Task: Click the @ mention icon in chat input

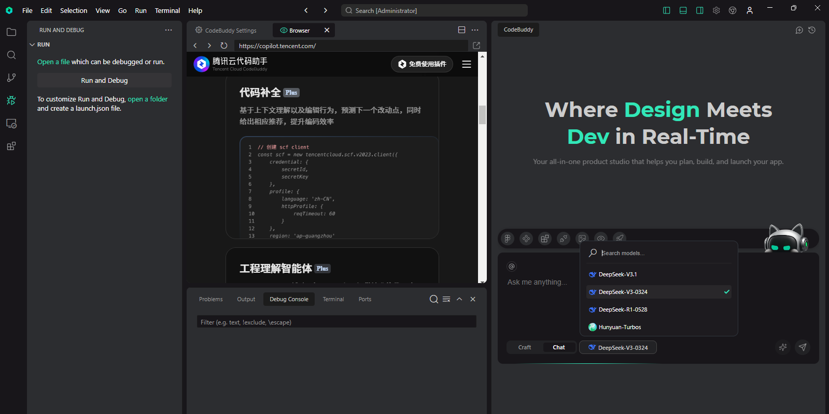Action: click(512, 267)
